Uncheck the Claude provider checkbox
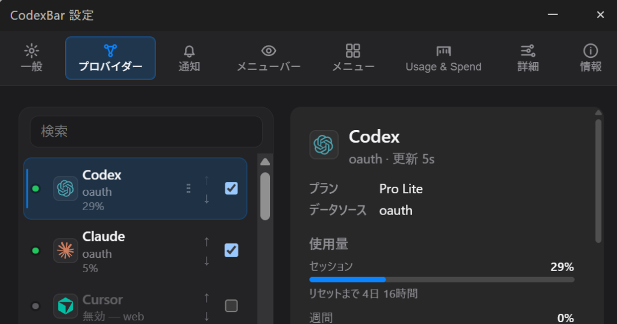 pyautogui.click(x=231, y=250)
